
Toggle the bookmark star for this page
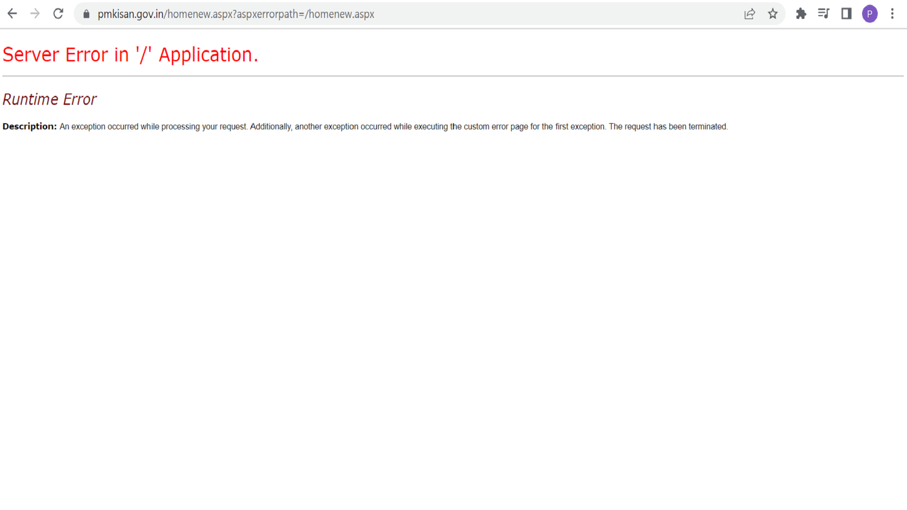pyautogui.click(x=773, y=14)
